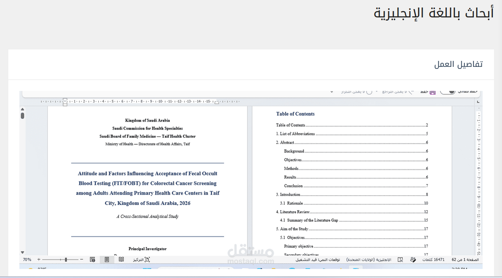The width and height of the screenshot is (502, 278).
Task: Click TOC entry '5. Aim of the Study'
Action: [x=292, y=229]
